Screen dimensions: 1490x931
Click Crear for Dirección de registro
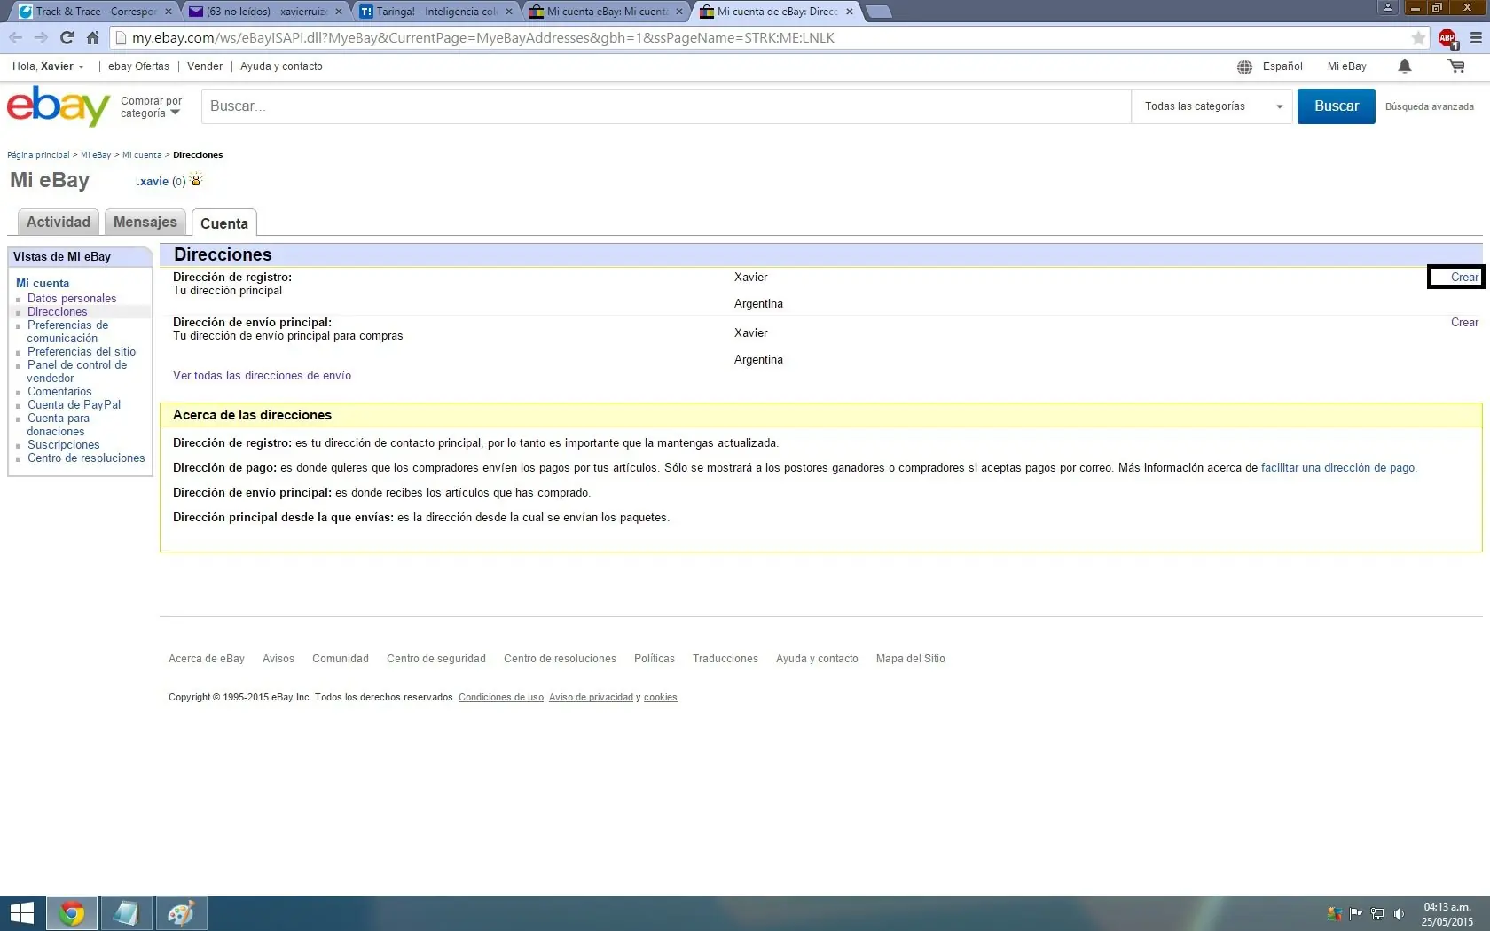pos(1464,278)
